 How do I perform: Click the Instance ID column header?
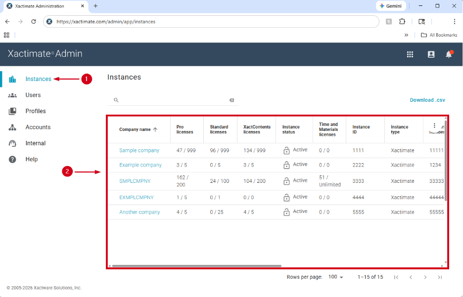coord(361,129)
